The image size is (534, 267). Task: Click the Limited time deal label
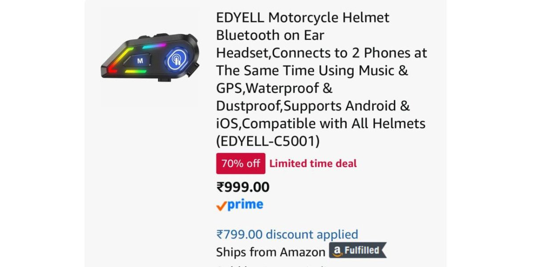click(313, 163)
